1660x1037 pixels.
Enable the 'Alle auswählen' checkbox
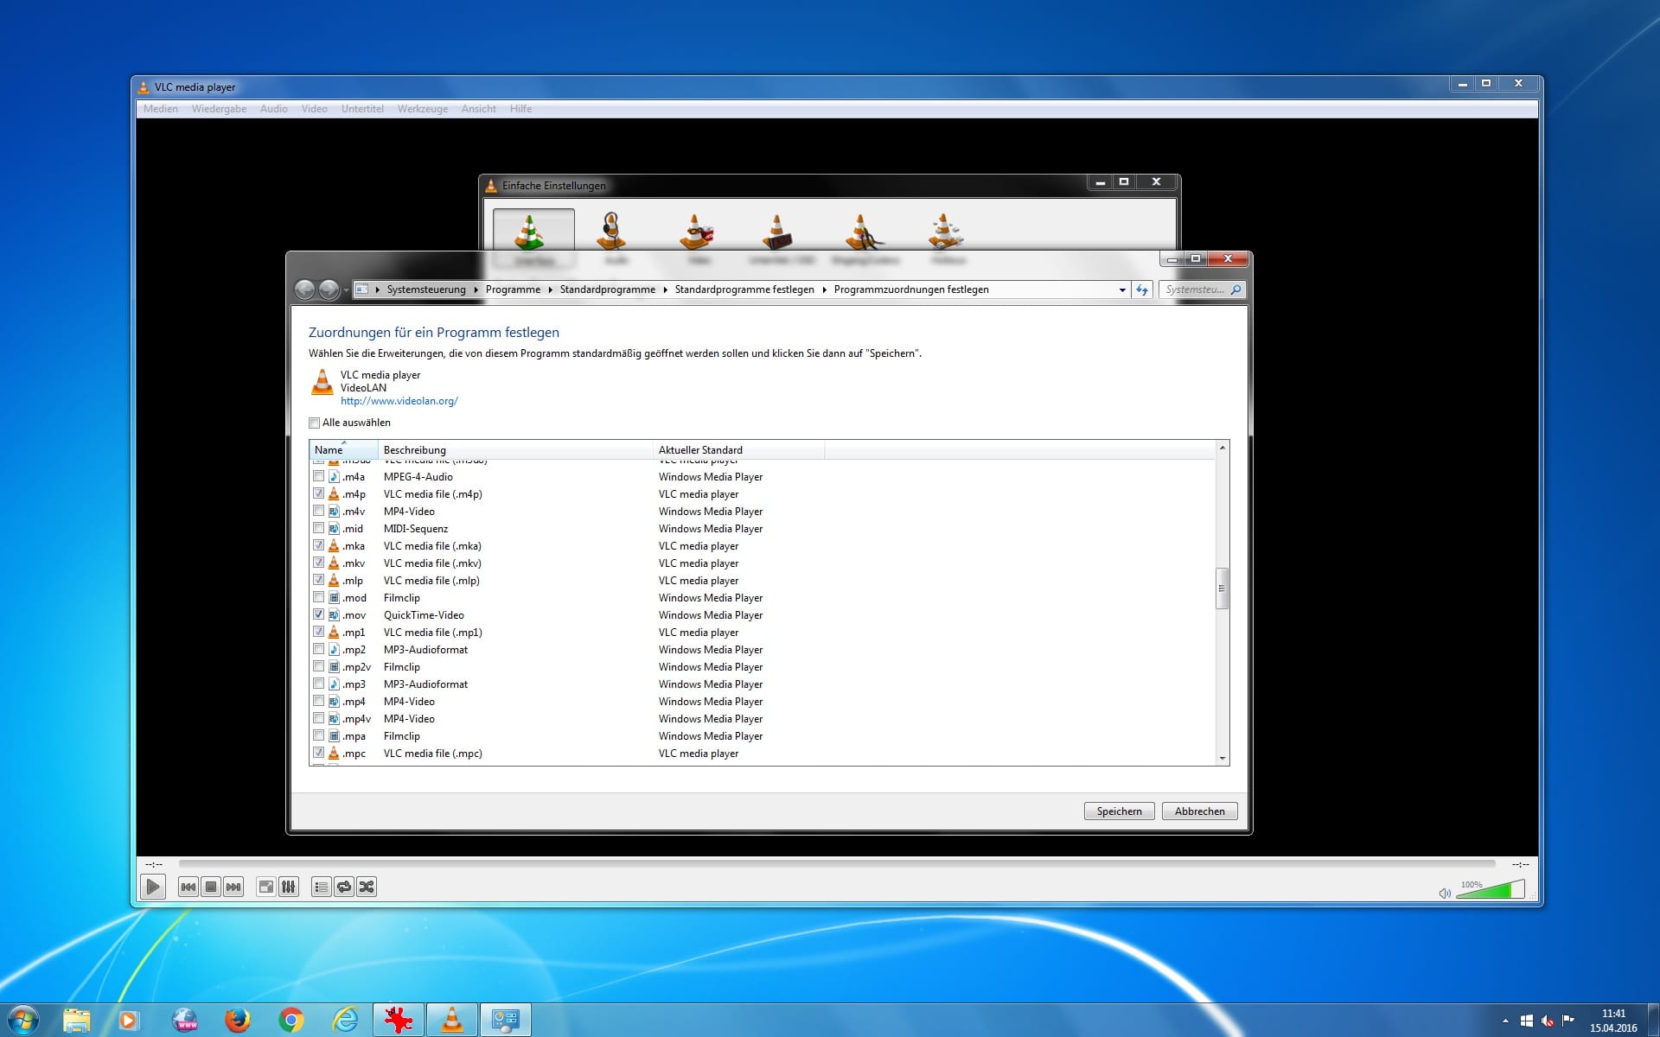point(315,423)
